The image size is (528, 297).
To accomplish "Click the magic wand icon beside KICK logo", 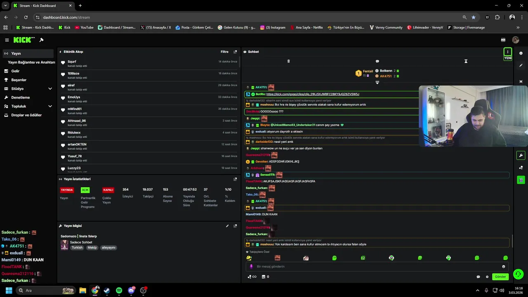I will (42, 40).
